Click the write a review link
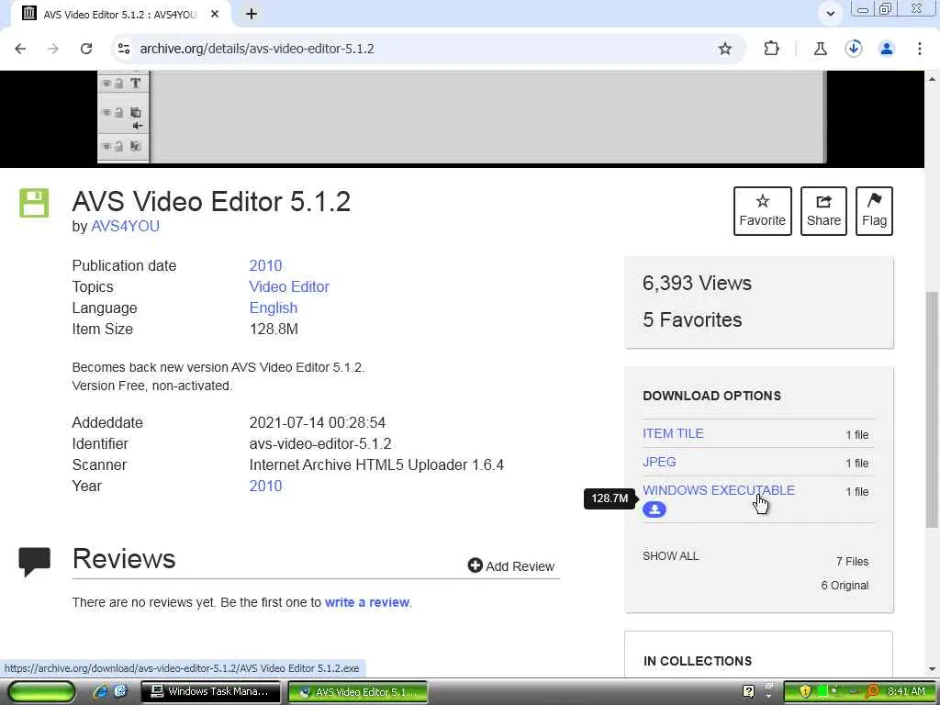 tap(367, 602)
